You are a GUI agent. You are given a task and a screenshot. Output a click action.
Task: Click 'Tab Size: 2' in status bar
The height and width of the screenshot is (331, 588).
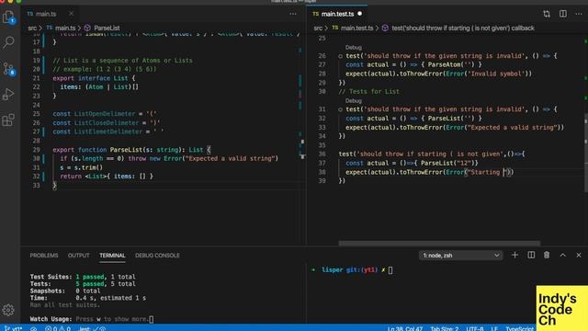point(445,329)
